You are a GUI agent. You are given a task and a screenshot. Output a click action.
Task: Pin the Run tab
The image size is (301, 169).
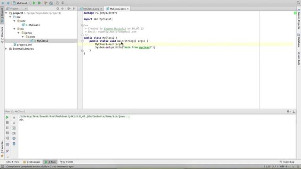(x=8, y=151)
